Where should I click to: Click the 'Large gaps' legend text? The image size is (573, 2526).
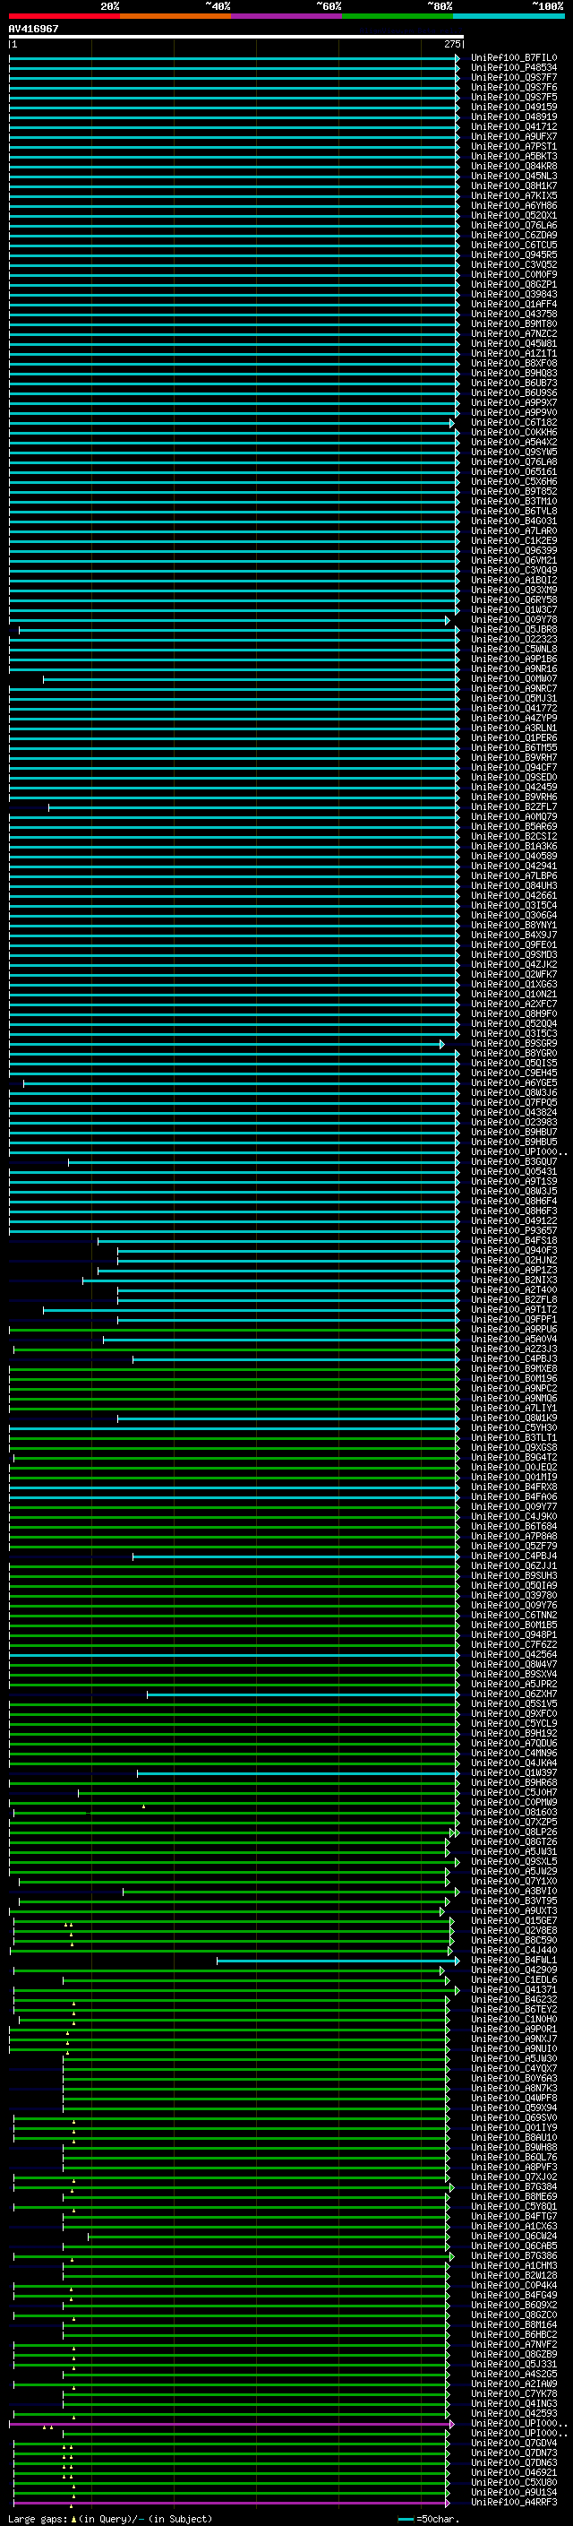point(38,2519)
